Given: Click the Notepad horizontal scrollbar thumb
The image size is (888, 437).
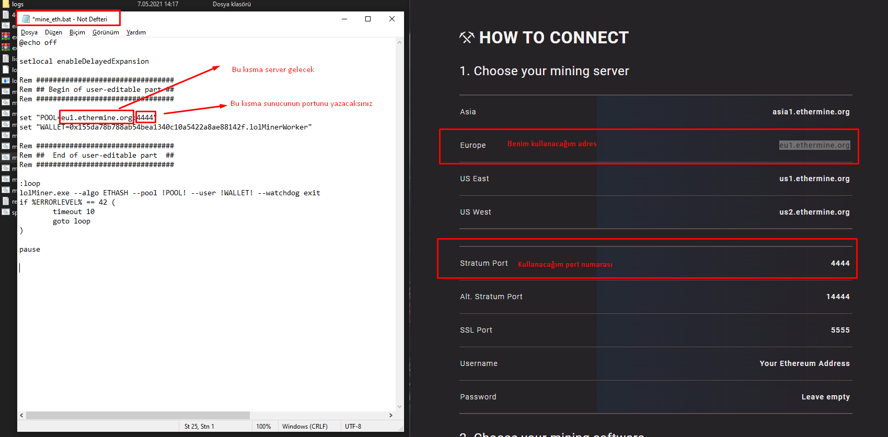Looking at the screenshot, I should point(138,416).
